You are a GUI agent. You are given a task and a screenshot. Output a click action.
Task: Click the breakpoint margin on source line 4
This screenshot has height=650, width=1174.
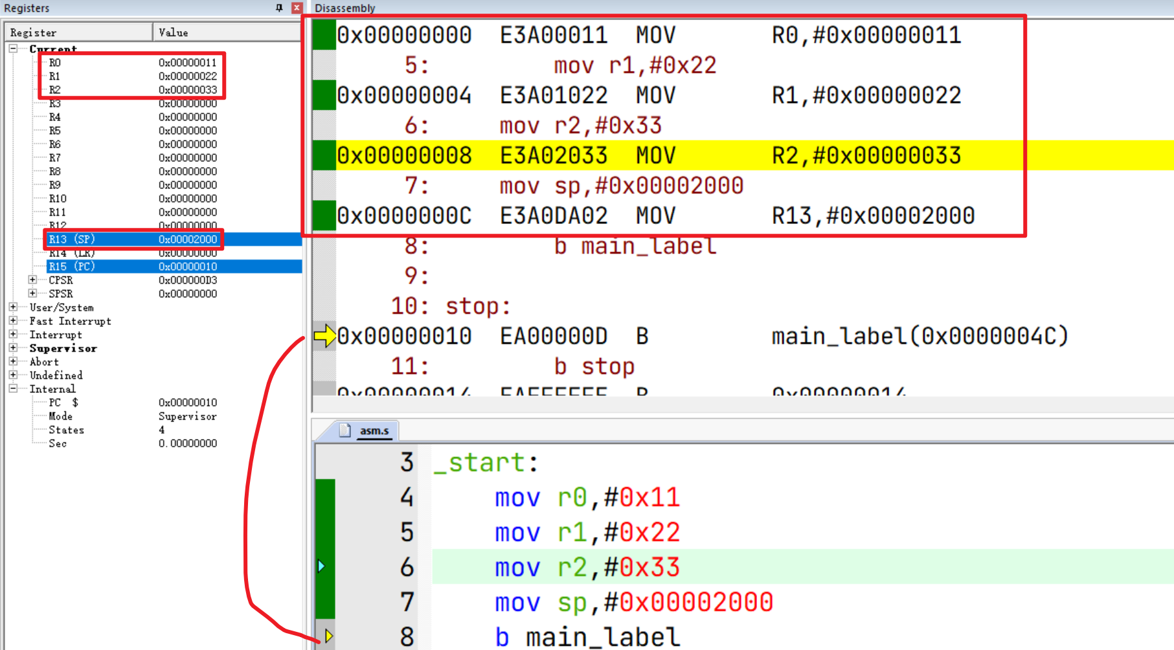tap(325, 497)
